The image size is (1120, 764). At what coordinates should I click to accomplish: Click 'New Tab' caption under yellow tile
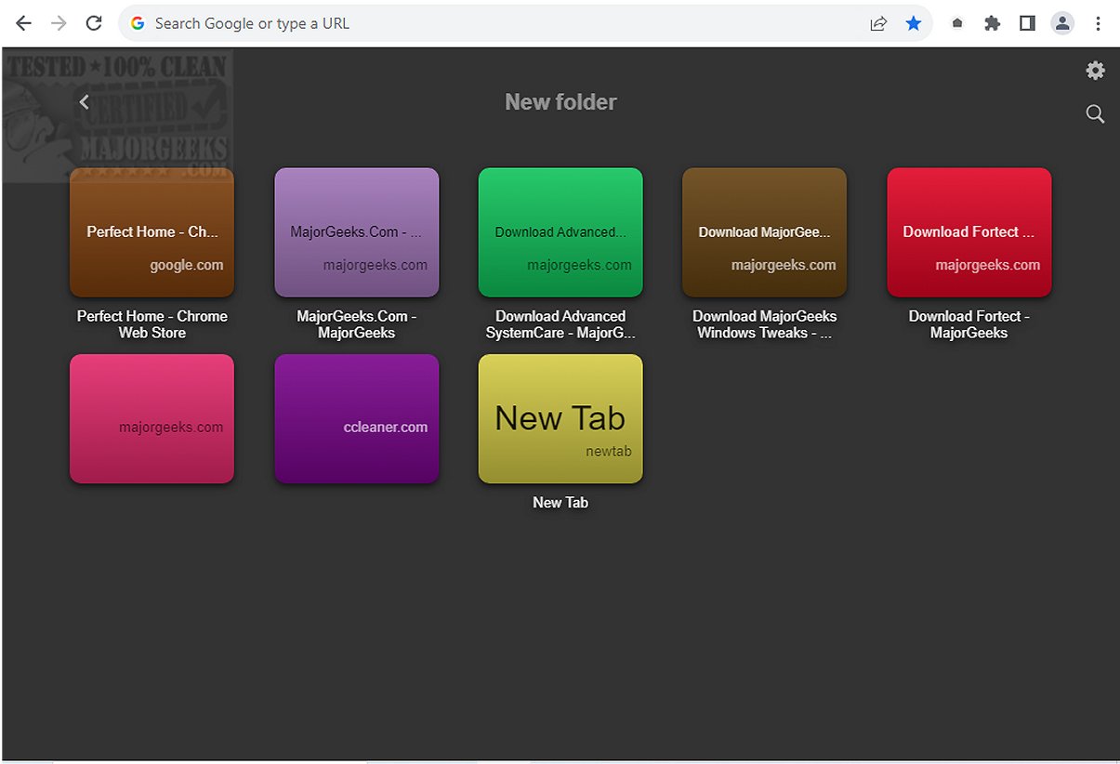[x=560, y=503]
